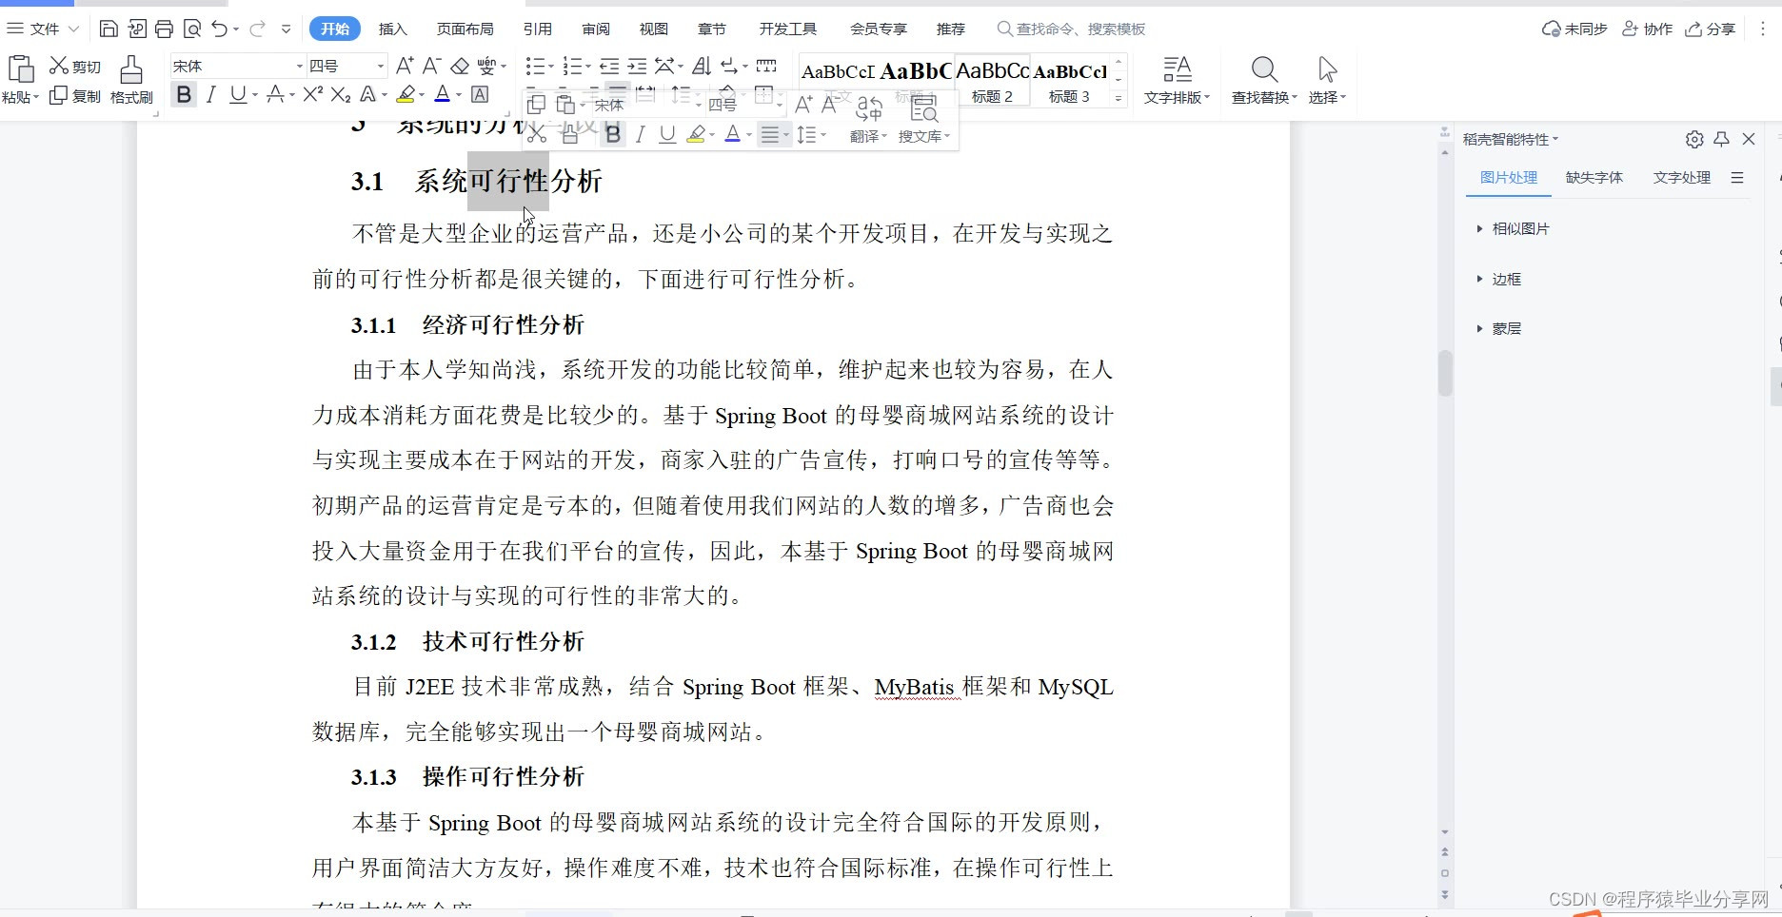Click the increase indent icon

(637, 66)
